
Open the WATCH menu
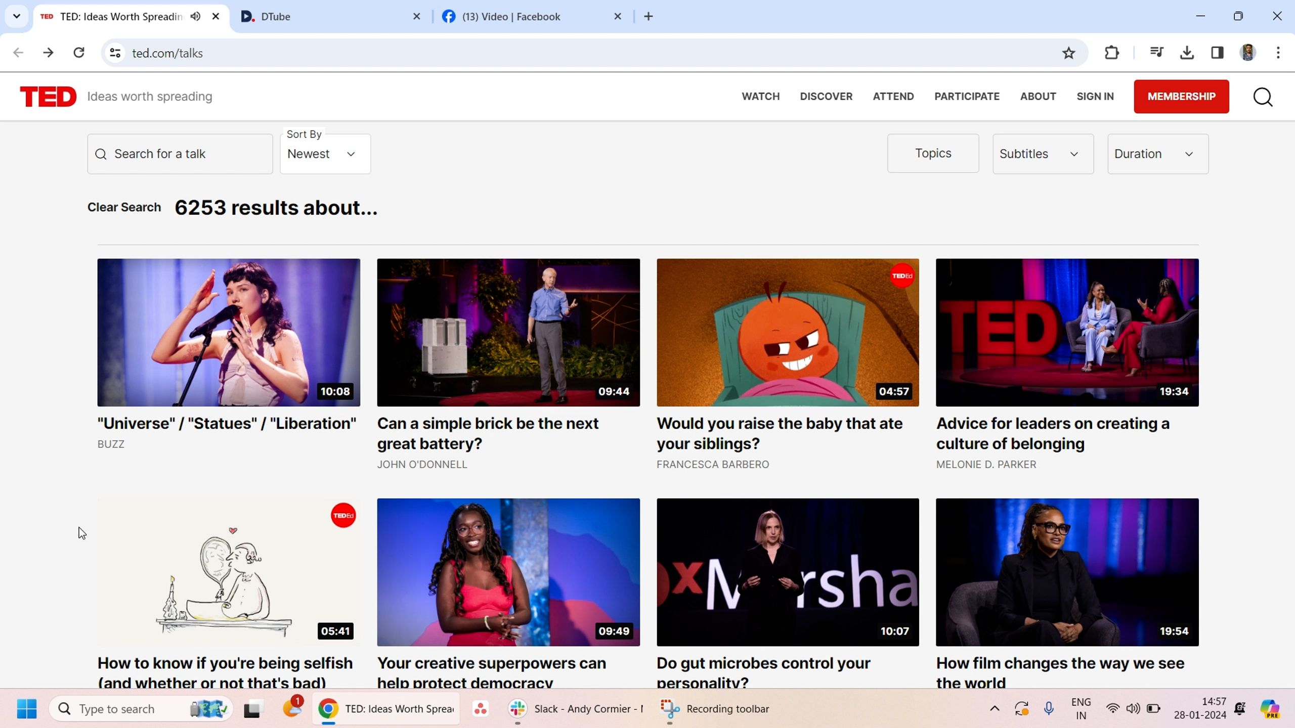click(760, 97)
